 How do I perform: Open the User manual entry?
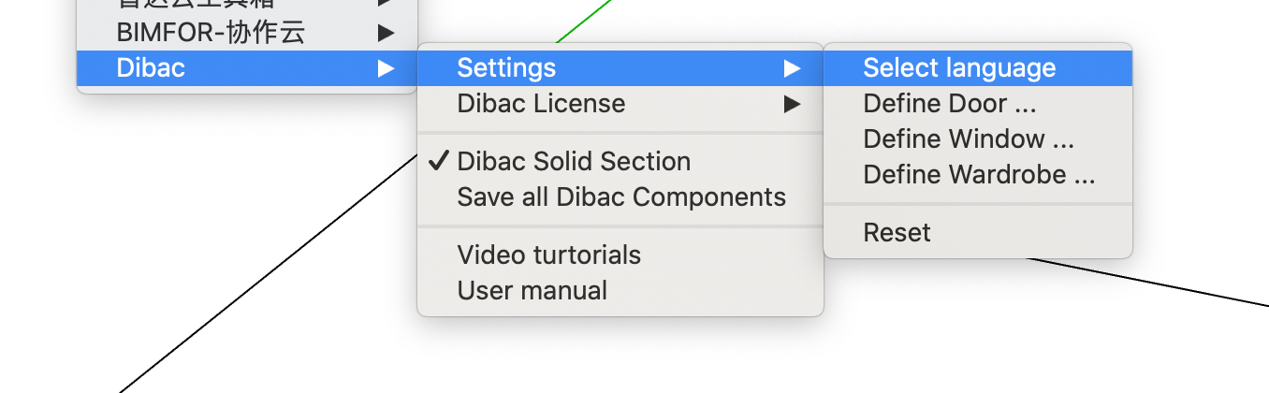(x=532, y=290)
